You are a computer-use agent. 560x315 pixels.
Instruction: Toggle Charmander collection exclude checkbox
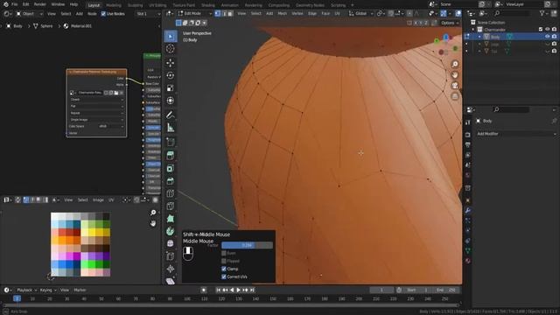pos(541,30)
